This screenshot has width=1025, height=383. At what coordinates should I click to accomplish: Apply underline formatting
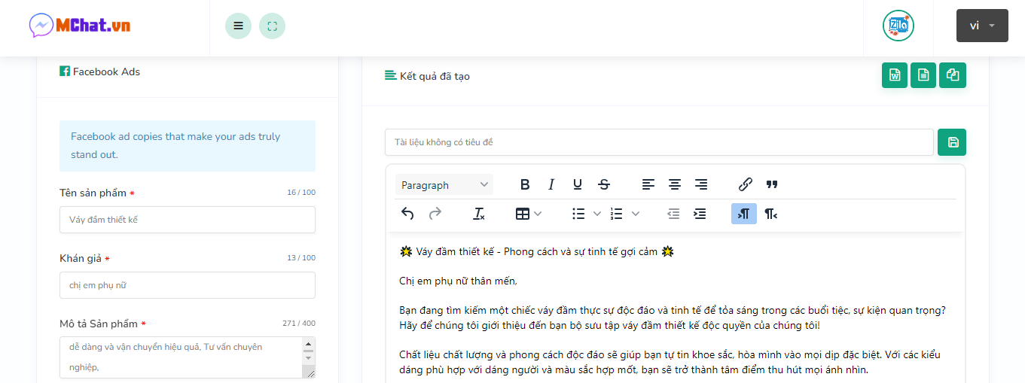(x=578, y=184)
